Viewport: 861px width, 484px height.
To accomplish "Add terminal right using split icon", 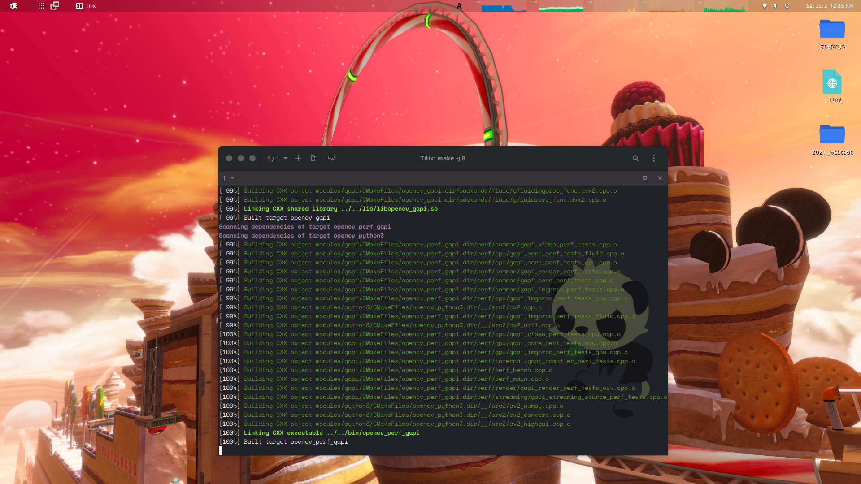I will [x=313, y=158].
